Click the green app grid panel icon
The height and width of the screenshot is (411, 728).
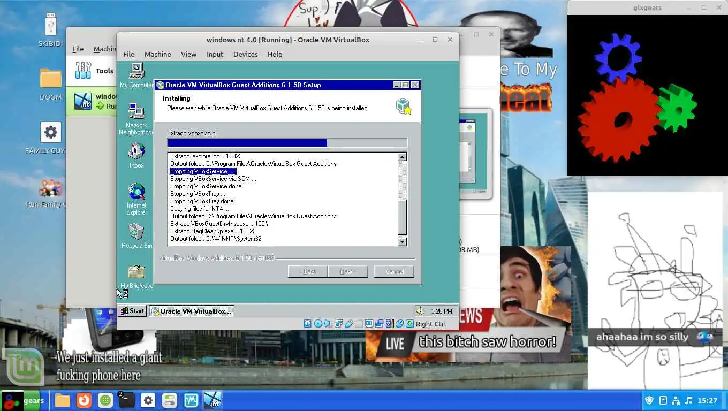(105, 400)
